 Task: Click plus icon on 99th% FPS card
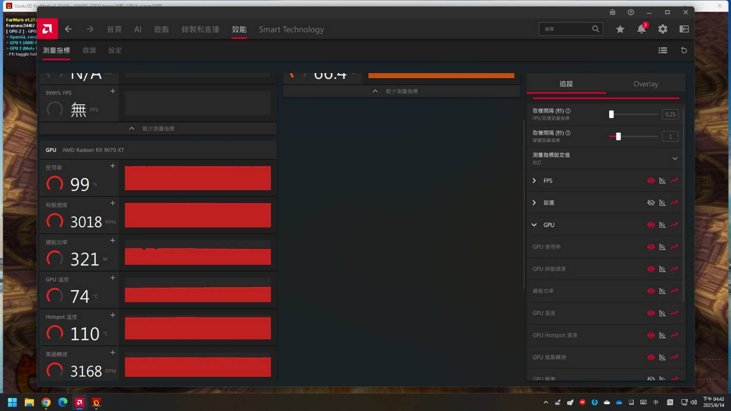(113, 91)
